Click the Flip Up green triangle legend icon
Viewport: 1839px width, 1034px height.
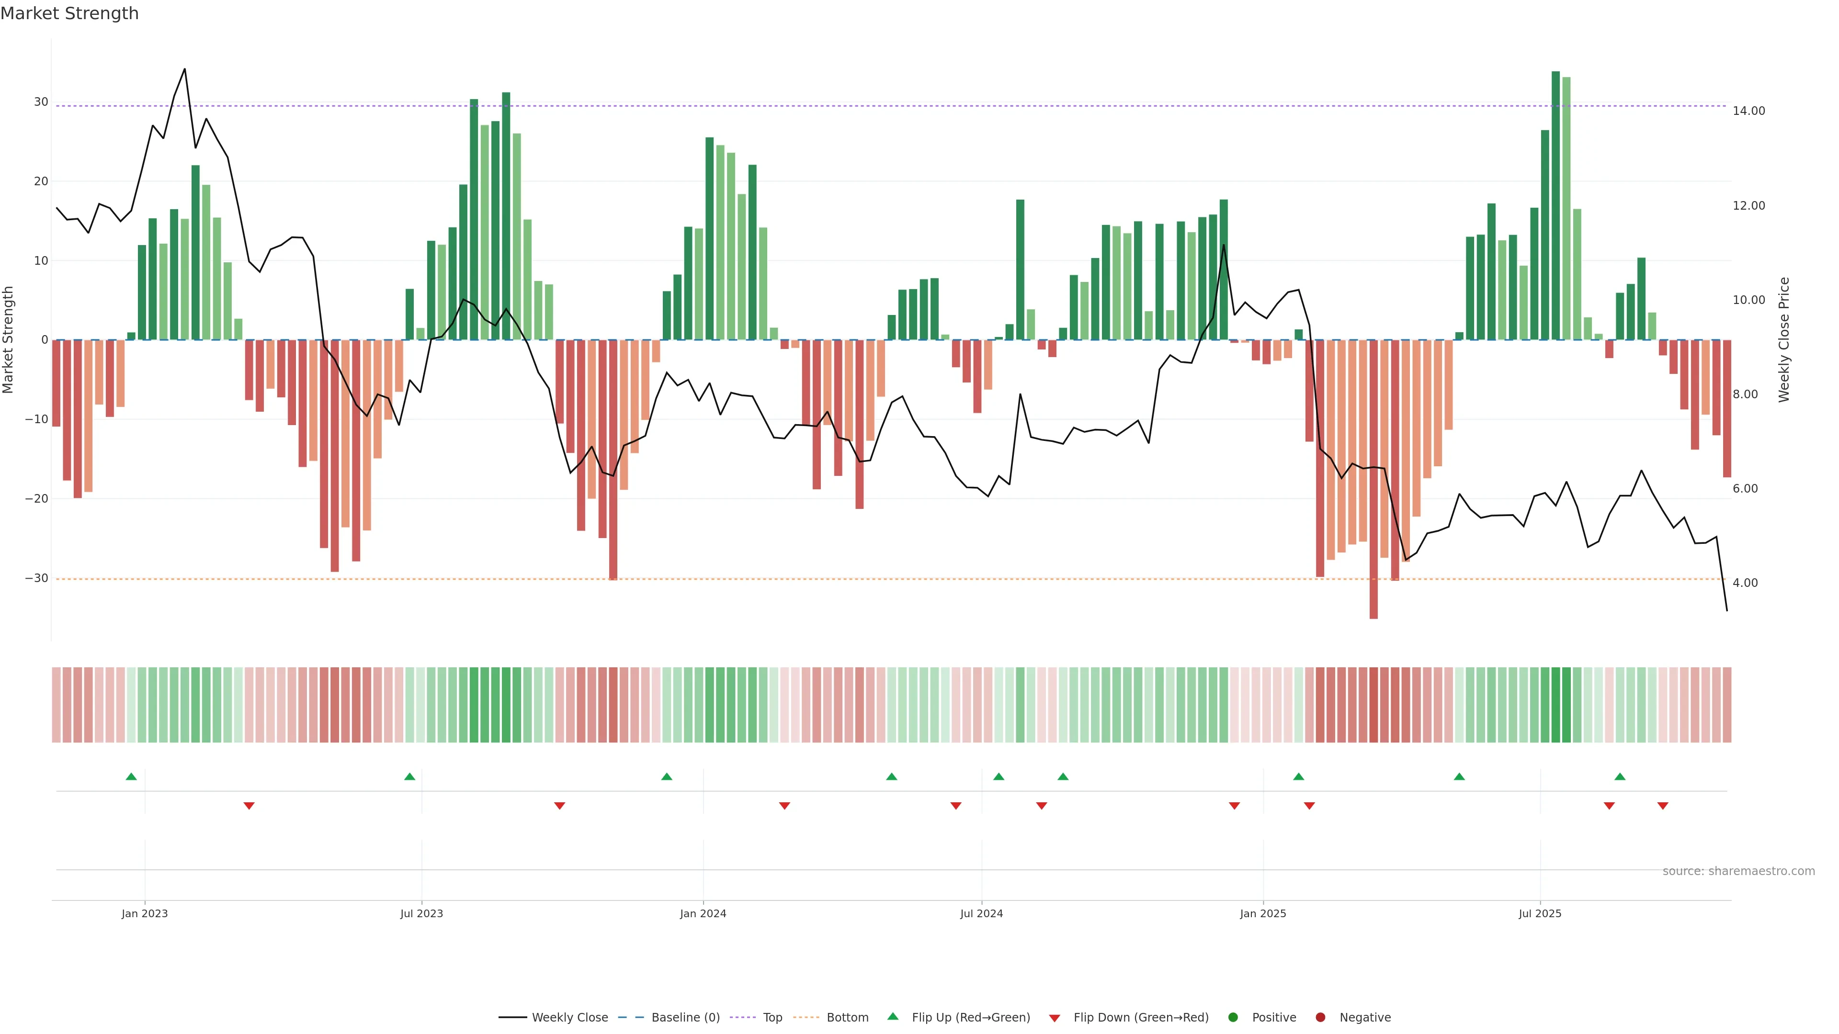click(x=892, y=1017)
